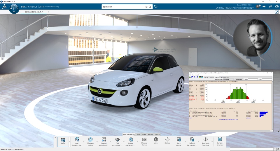Click the user portrait thumbnail
280x151 pixels.
tap(253, 38)
